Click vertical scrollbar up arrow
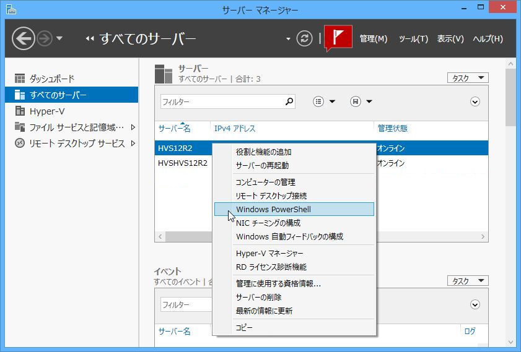The width and height of the screenshot is (521, 352). click(x=510, y=63)
